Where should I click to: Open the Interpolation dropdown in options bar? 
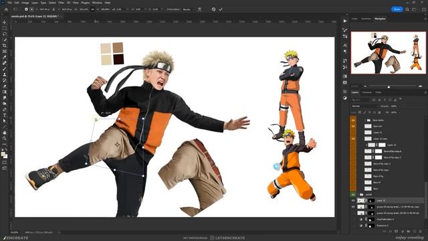[x=188, y=9]
